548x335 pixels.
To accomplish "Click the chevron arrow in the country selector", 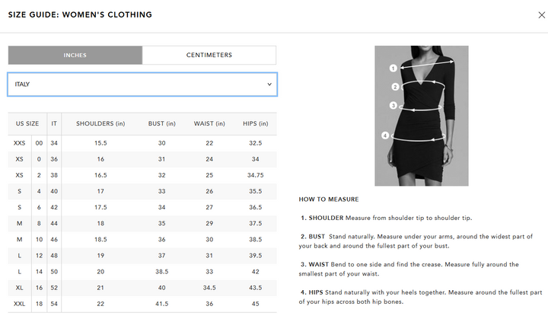I will click(269, 85).
